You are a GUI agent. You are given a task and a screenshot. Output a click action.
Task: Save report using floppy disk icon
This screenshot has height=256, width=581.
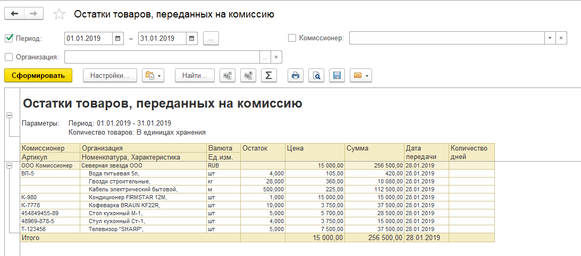tap(336, 76)
